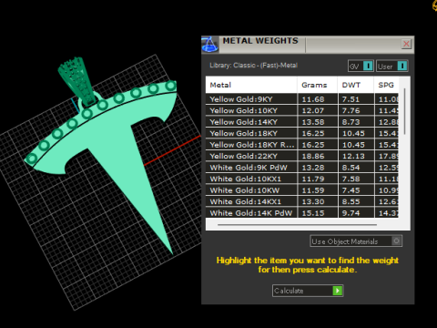This screenshot has width=437, height=328.
Task: Click the 7.51 DWT value
Action: coord(351,99)
